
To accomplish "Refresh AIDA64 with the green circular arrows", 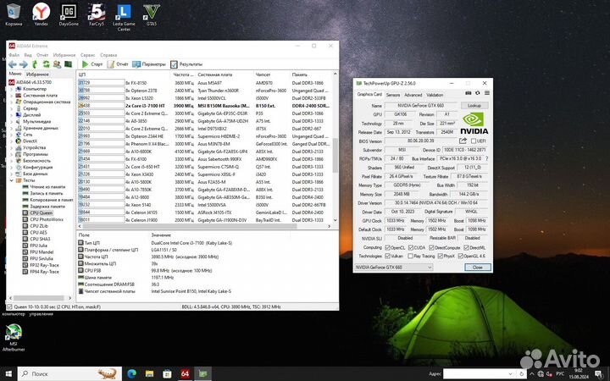I will [46, 64].
